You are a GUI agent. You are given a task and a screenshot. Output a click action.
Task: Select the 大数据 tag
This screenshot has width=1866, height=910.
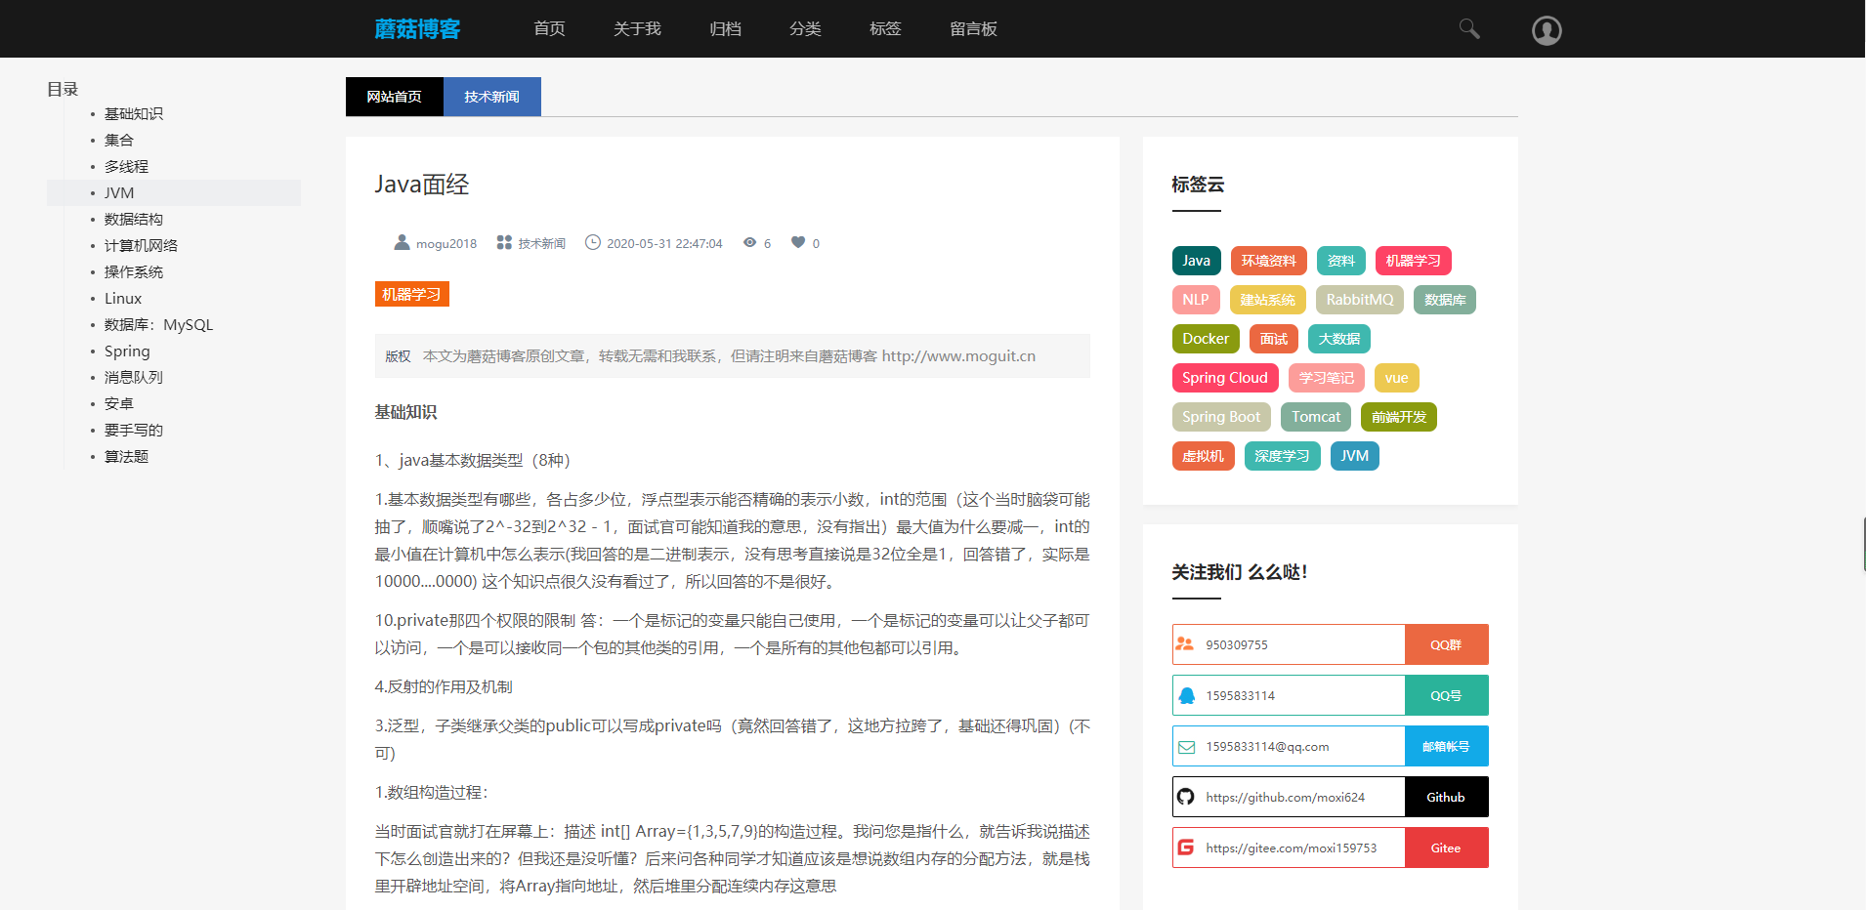pyautogui.click(x=1339, y=339)
